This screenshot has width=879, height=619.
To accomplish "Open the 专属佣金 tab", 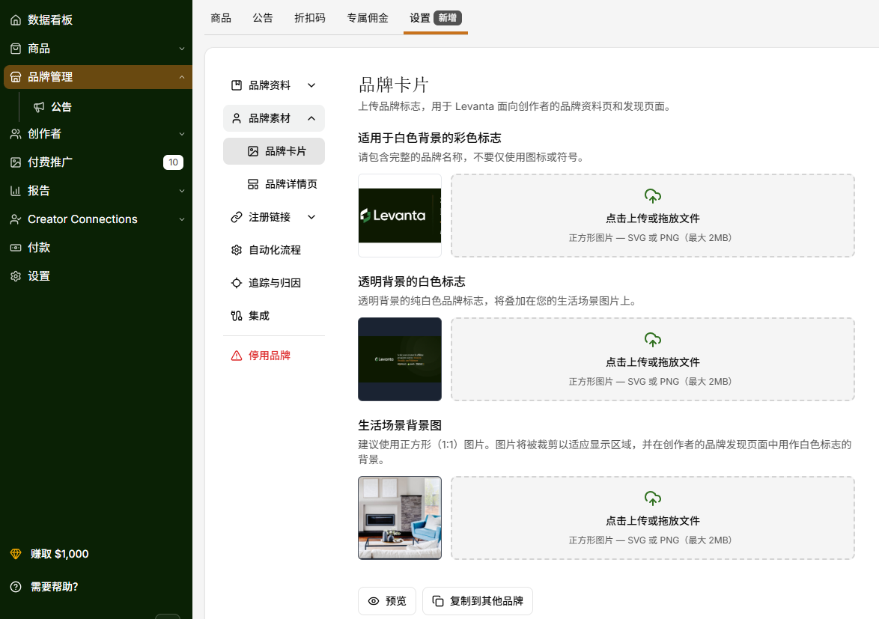I will click(368, 18).
